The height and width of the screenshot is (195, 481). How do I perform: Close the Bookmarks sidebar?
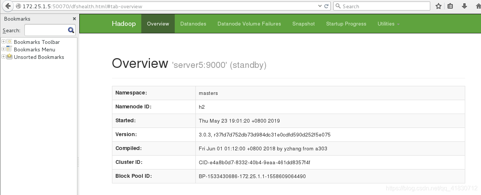click(74, 18)
